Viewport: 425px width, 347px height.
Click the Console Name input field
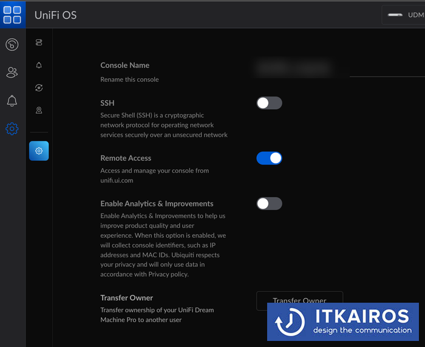[x=339, y=68]
